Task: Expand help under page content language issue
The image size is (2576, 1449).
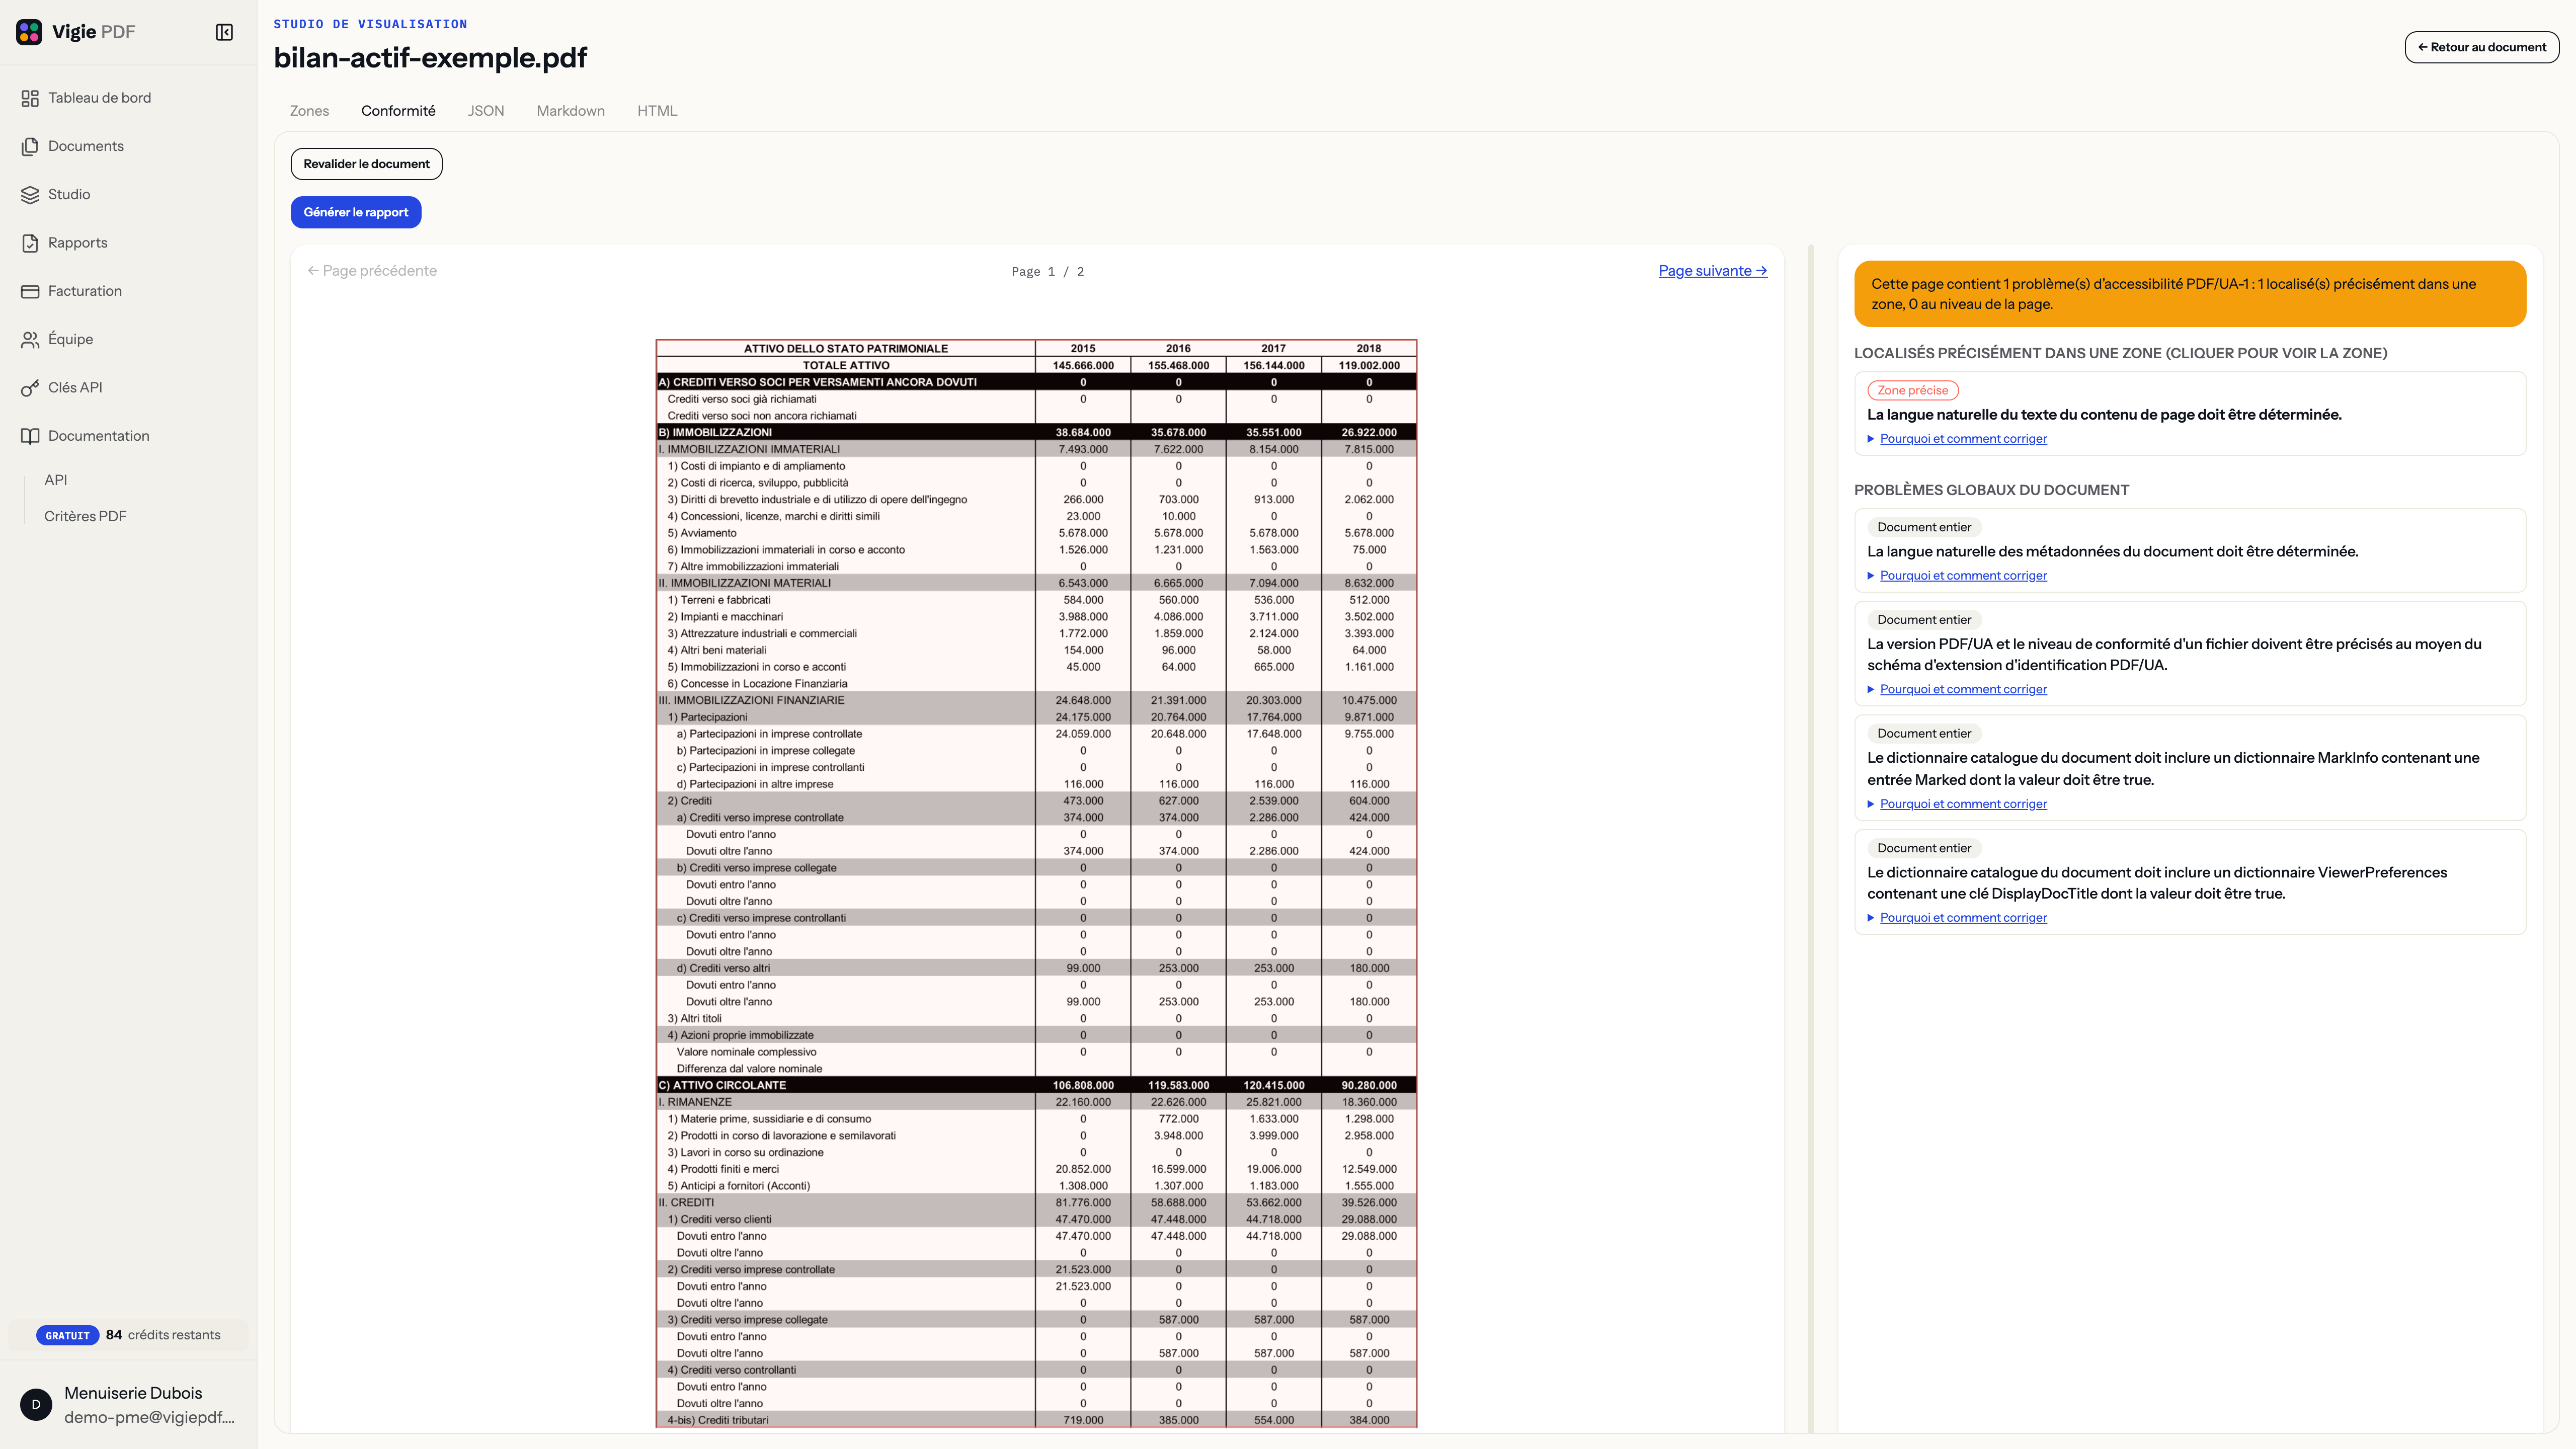Action: click(x=1962, y=439)
